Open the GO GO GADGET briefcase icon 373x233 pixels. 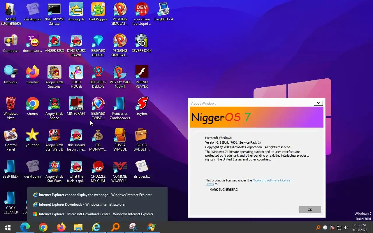tap(142, 140)
